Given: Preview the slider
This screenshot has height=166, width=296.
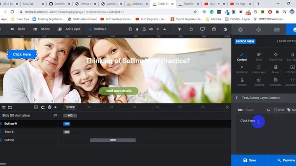Looking at the screenshot, I should pyautogui.click(x=286, y=160).
